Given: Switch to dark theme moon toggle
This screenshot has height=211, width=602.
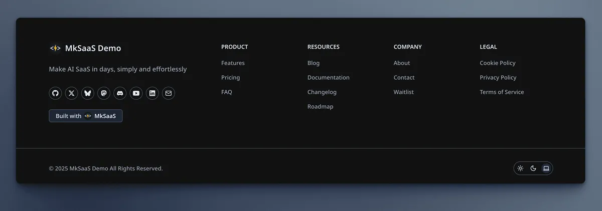Looking at the screenshot, I should (533, 168).
